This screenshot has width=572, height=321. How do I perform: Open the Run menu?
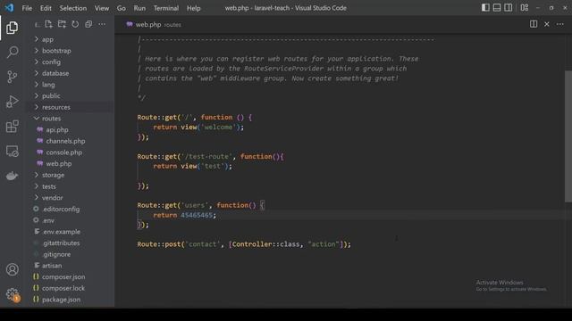pyautogui.click(x=139, y=8)
